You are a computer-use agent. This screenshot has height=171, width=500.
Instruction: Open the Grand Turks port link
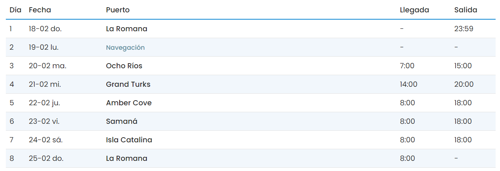tap(128, 84)
